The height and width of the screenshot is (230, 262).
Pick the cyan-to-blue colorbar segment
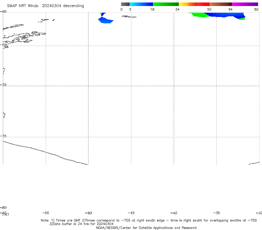point(141,4)
